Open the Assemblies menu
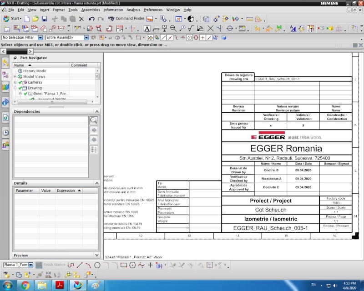This screenshot has height=291, width=364. [91, 10]
